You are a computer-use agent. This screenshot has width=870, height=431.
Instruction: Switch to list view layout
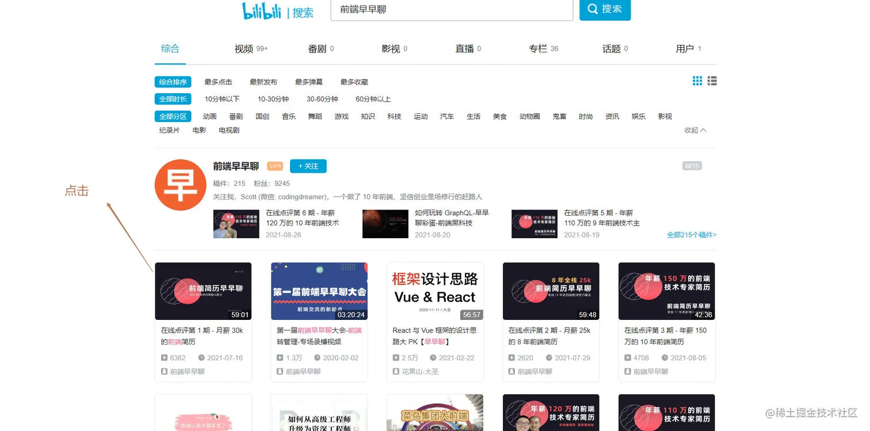(712, 81)
